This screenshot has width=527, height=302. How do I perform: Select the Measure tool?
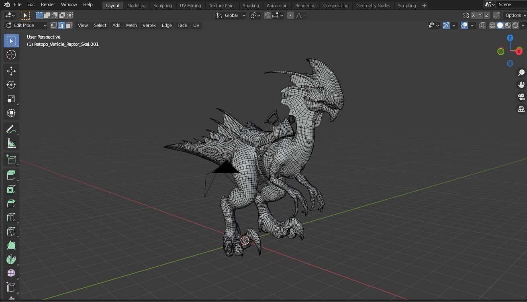pyautogui.click(x=11, y=143)
